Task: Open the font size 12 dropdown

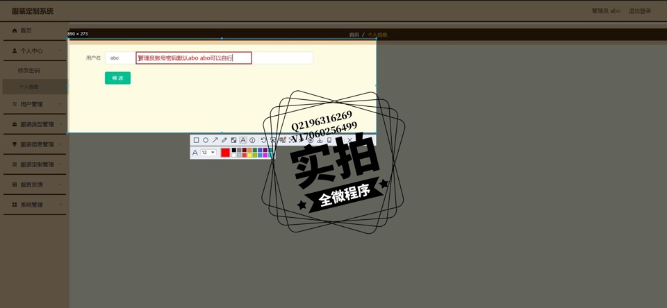Action: 208,153
